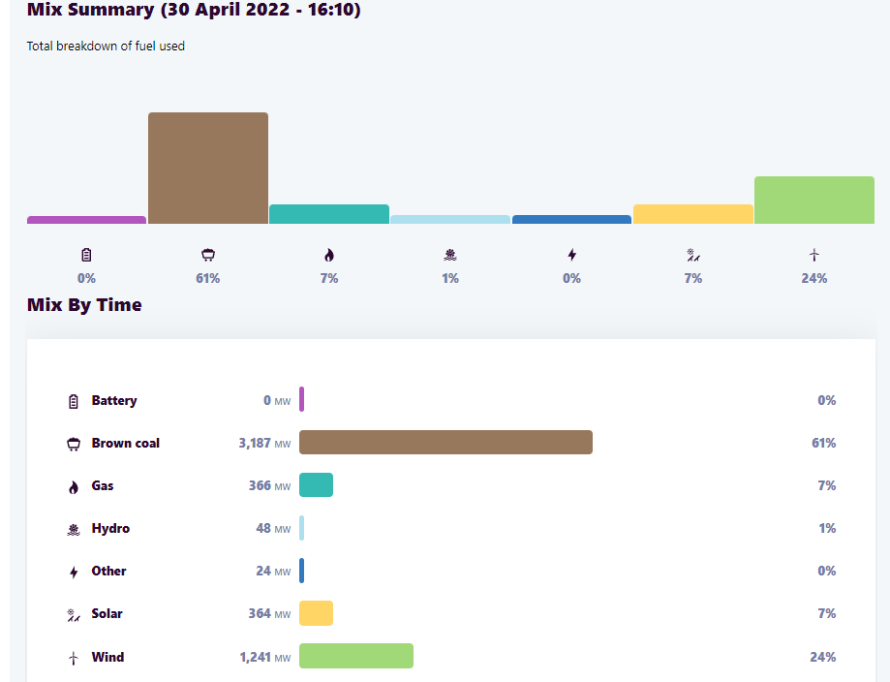Click the flame icon beside the Gas row label
This screenshot has width=890, height=682.
pyautogui.click(x=74, y=486)
